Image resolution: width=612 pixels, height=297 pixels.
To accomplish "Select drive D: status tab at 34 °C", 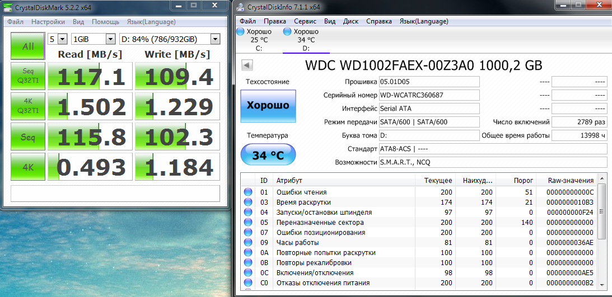I will [306, 40].
